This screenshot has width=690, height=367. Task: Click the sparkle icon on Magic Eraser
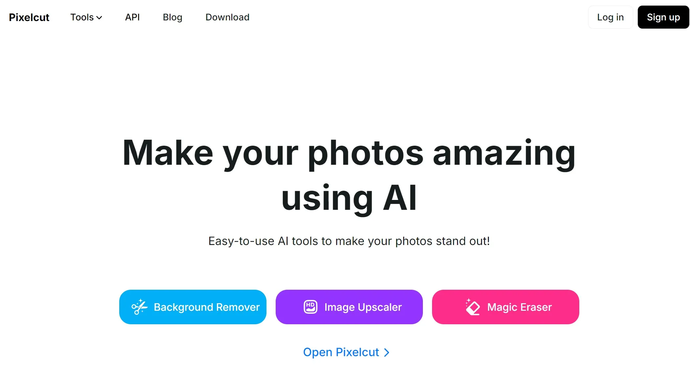pos(467,302)
